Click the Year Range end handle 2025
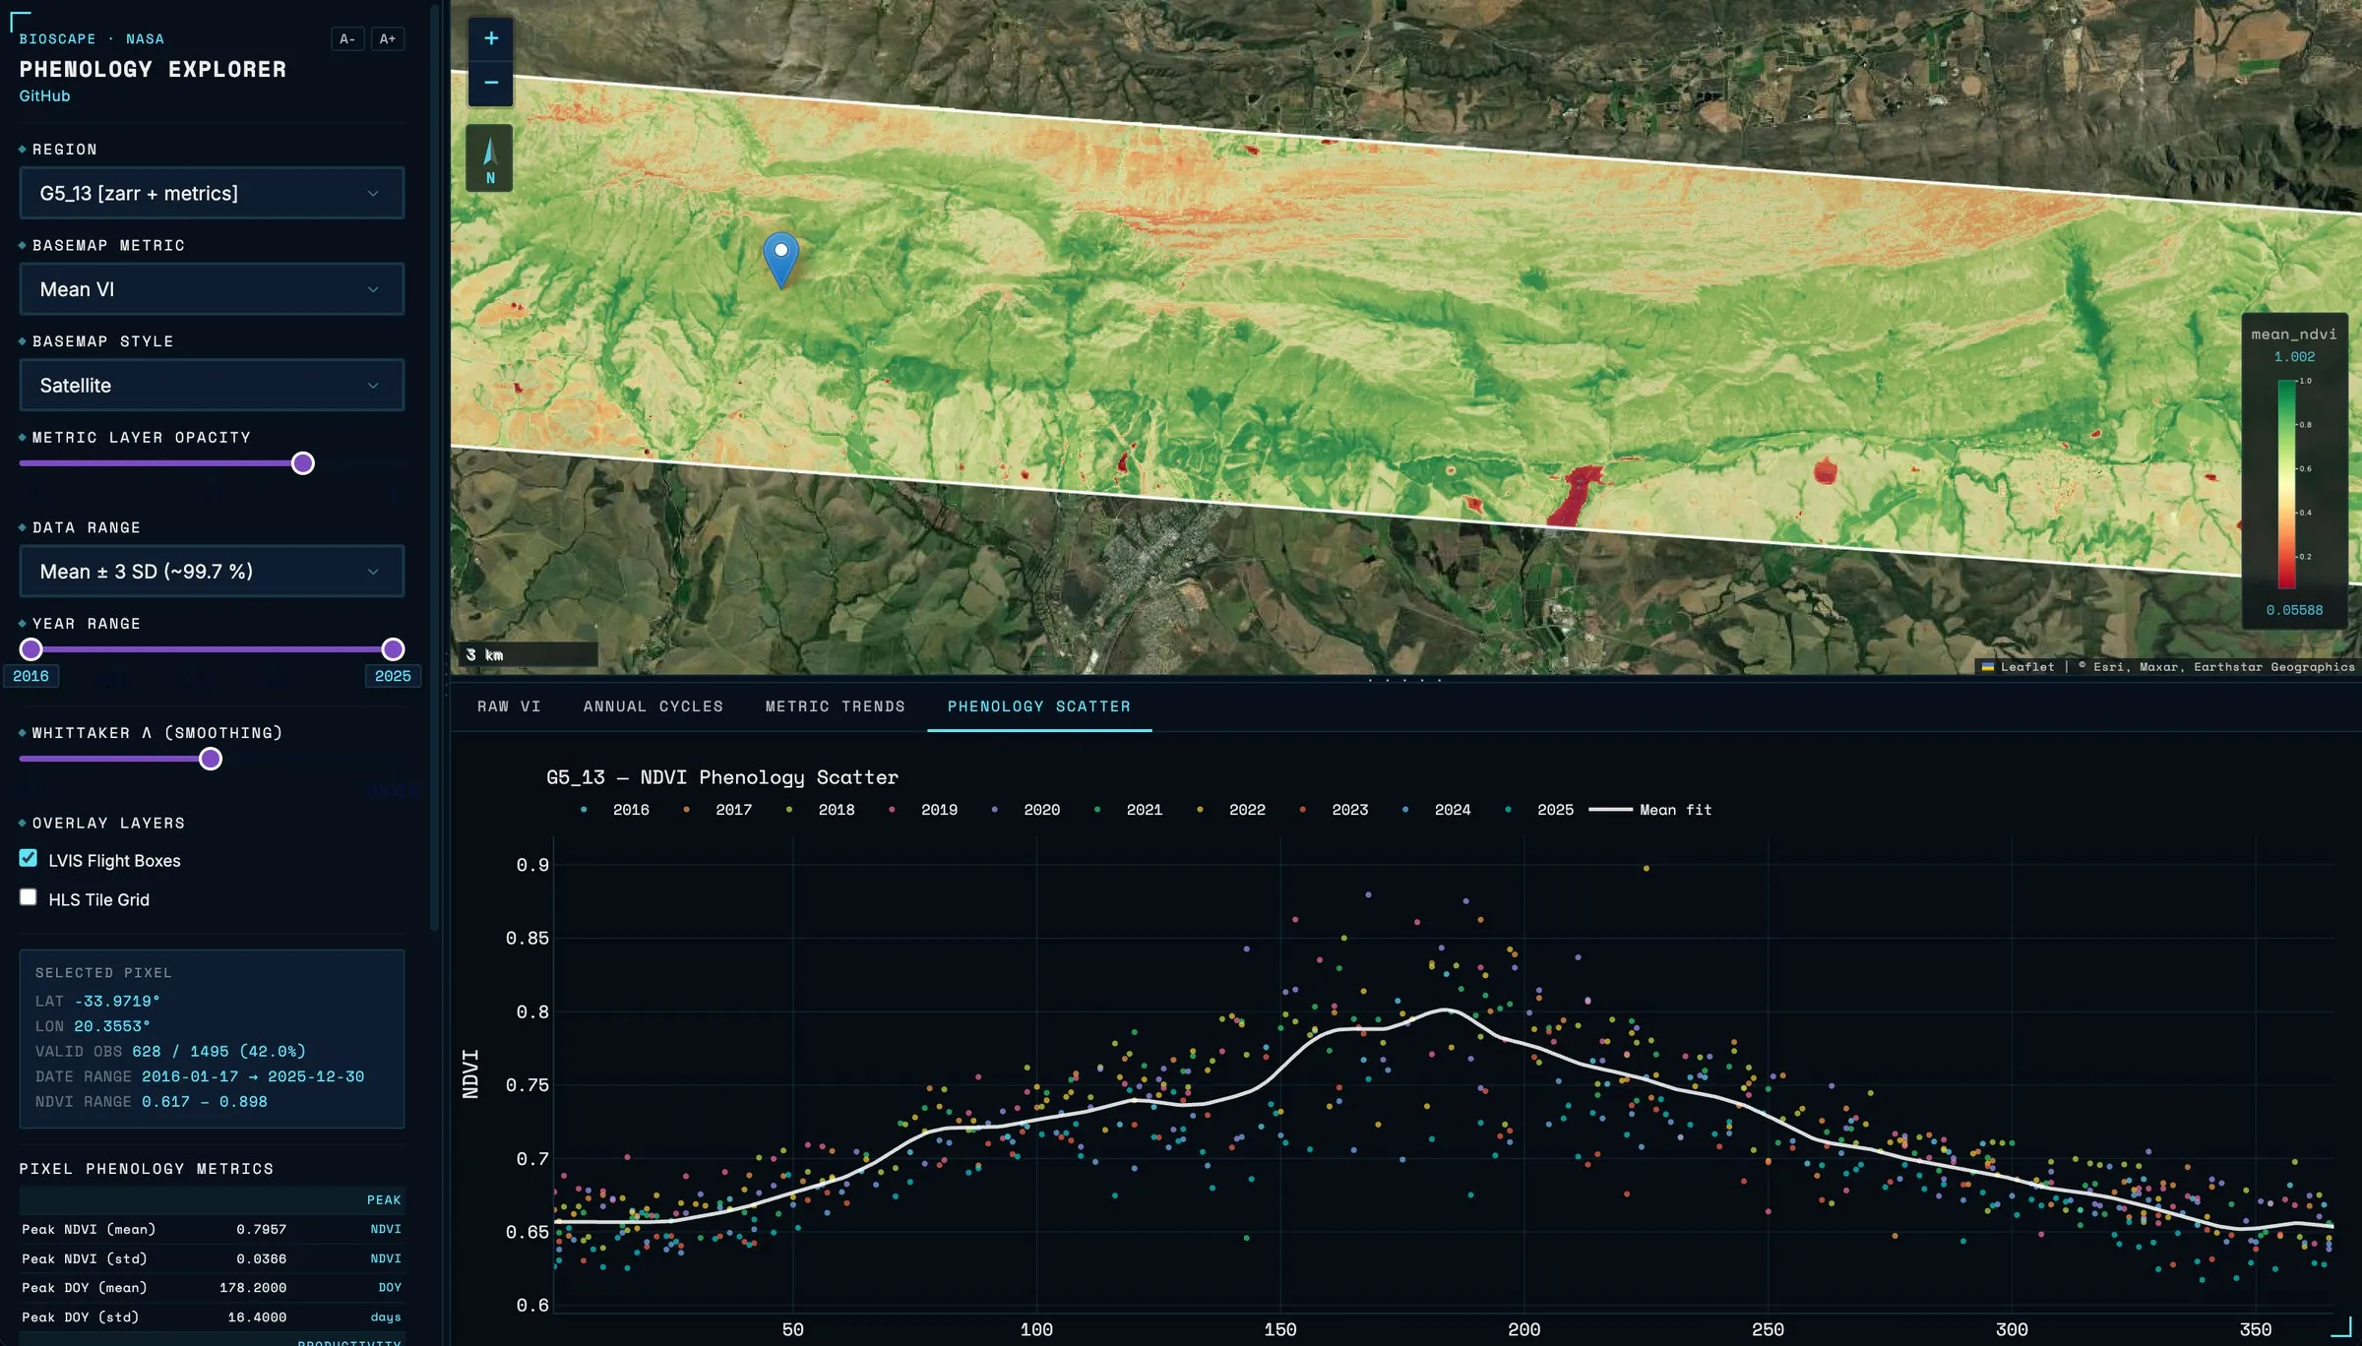This screenshot has height=1346, width=2362. point(393,649)
